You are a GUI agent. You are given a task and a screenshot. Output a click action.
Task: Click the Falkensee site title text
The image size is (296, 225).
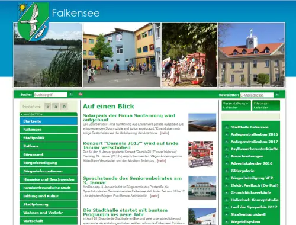pos(76,13)
